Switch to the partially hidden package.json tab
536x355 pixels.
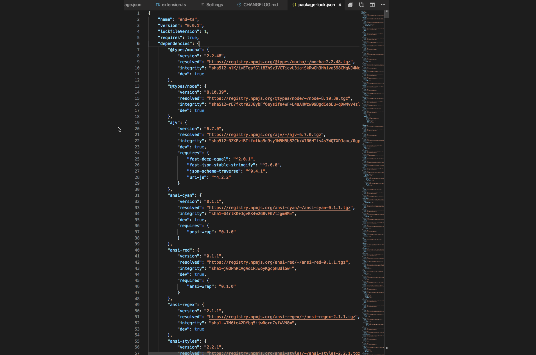point(133,5)
